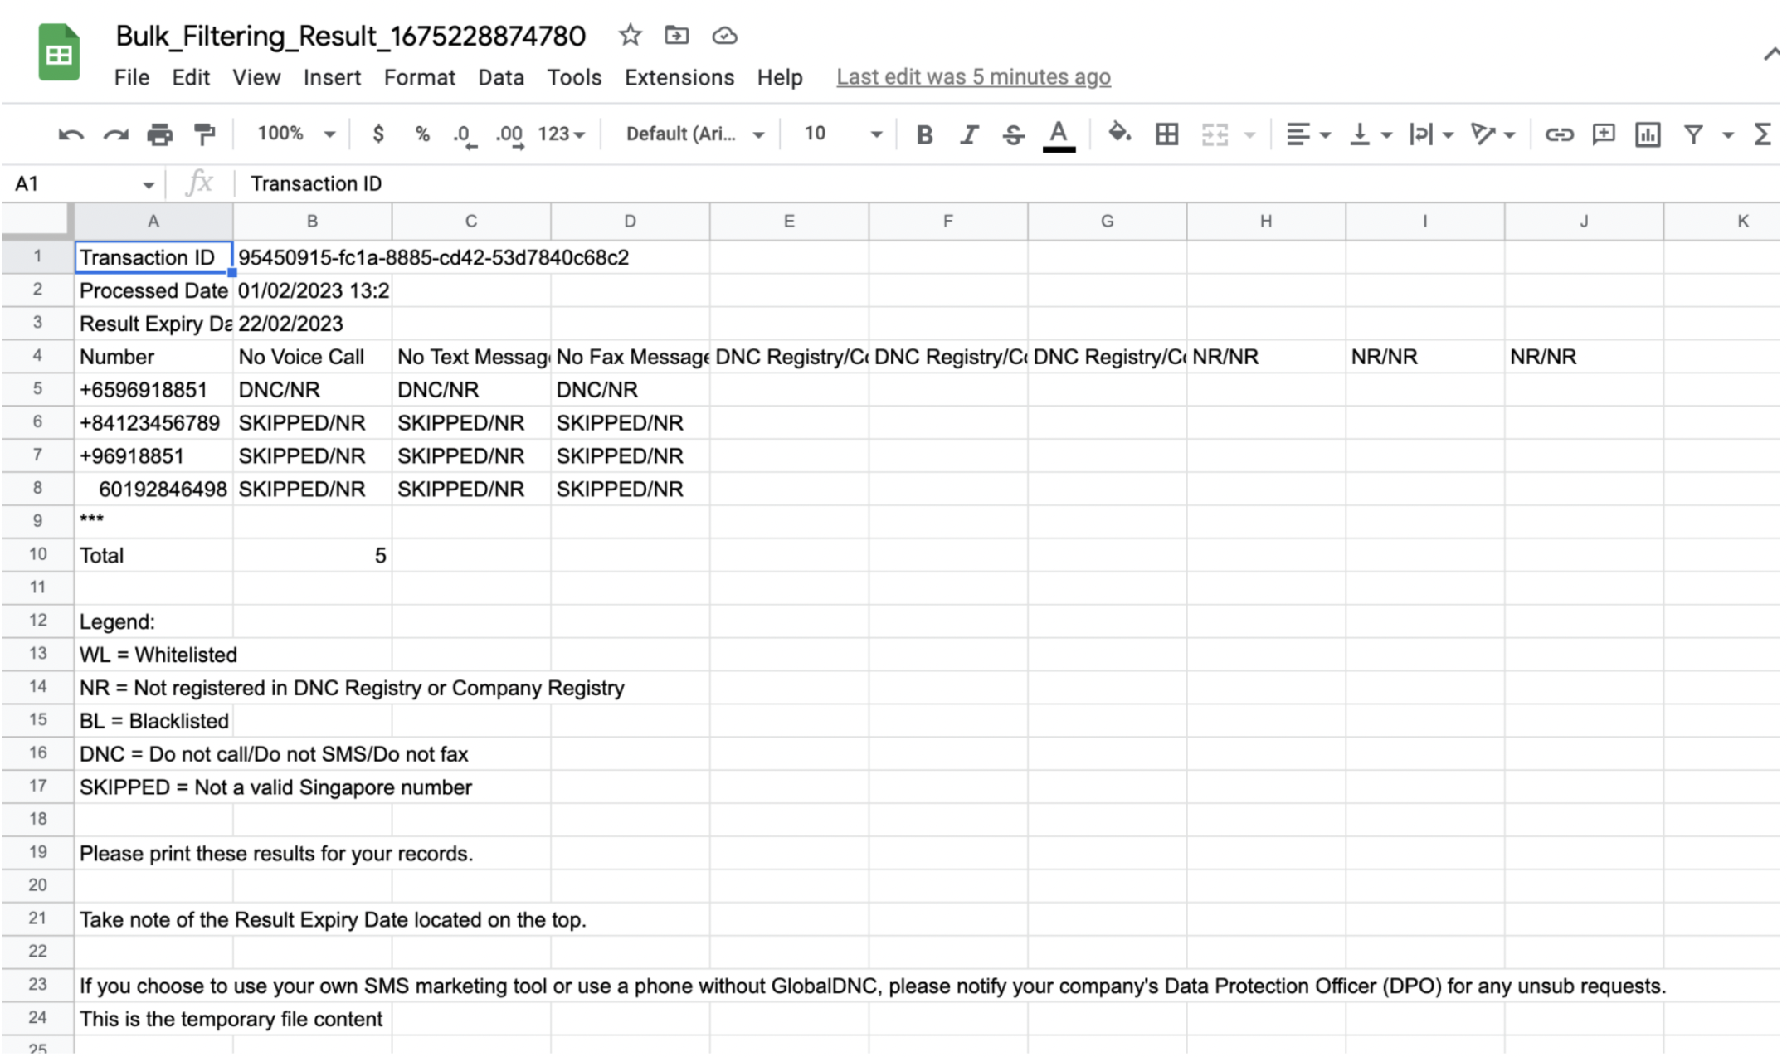Click the document title Bulk_Filtering_Result
Screen dimensions: 1787x1057
point(351,36)
